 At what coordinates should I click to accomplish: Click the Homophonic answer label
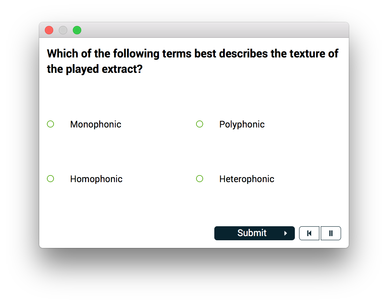point(96,179)
